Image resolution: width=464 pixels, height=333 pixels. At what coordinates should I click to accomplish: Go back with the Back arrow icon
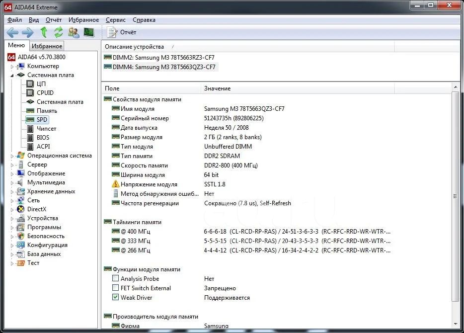coord(12,32)
